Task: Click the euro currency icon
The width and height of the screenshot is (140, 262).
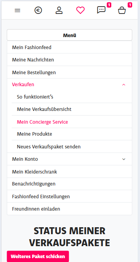Action: (x=38, y=10)
